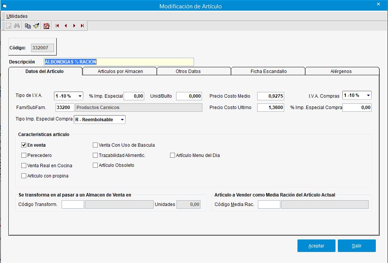Click the application icon in the title bar
Image resolution: width=388 pixels, height=263 pixels.
(4, 6)
